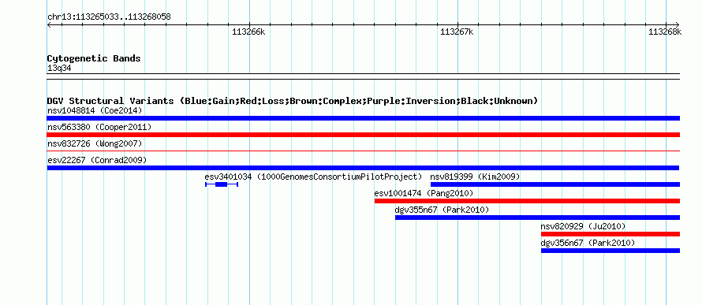Click the thin nsv832726 (Wong2007) red line
Image resolution: width=702 pixels, height=305 pixels.
363,151
